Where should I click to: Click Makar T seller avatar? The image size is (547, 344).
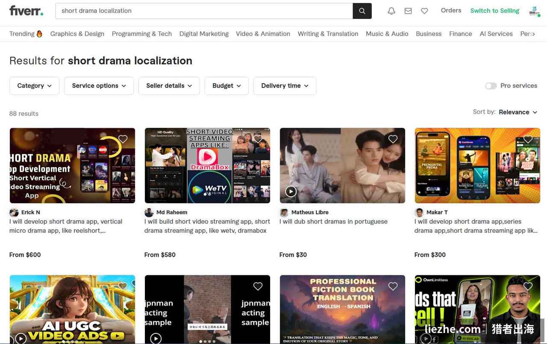pyautogui.click(x=419, y=212)
